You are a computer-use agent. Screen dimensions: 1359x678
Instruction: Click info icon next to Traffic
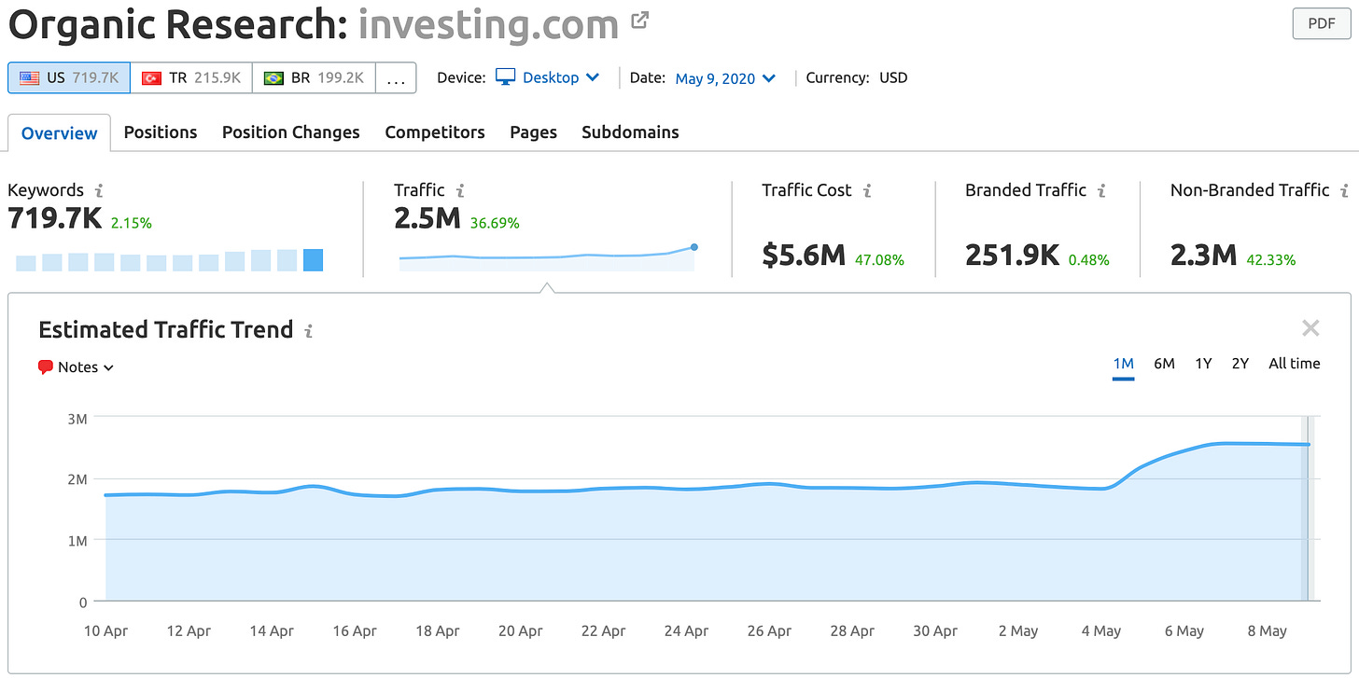(460, 190)
